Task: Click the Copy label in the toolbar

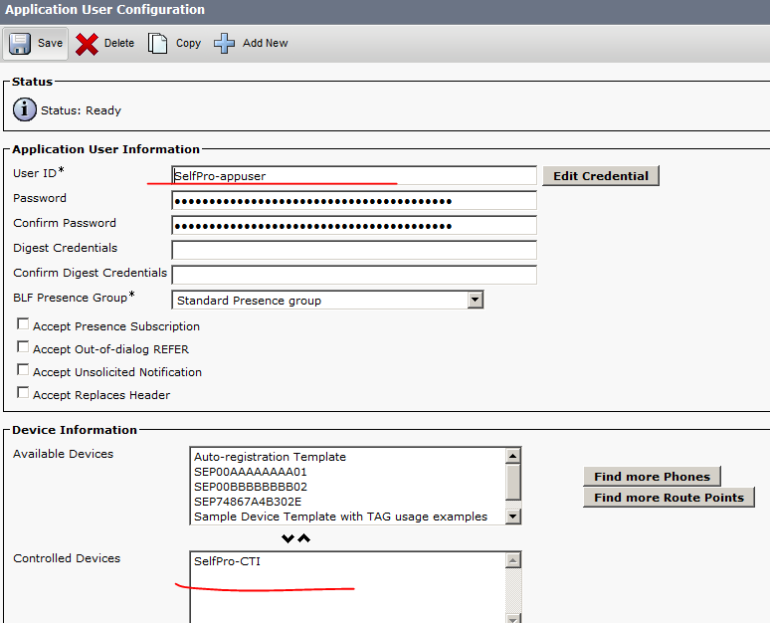Action: 189,43
